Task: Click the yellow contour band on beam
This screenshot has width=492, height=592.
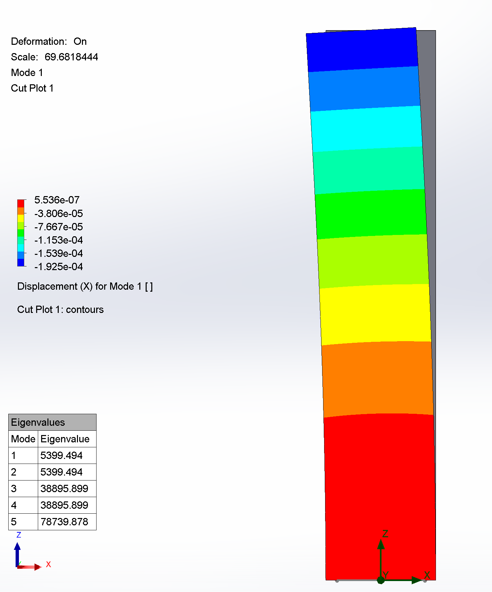Action: (375, 315)
